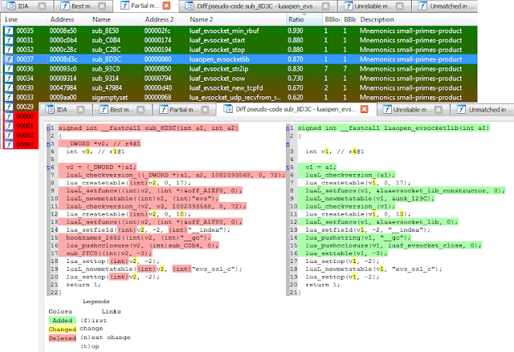Screen dimensions: 514x352
Task: Select luaf_evsocket_min_rbuf name cell
Action: (x=224, y=30)
